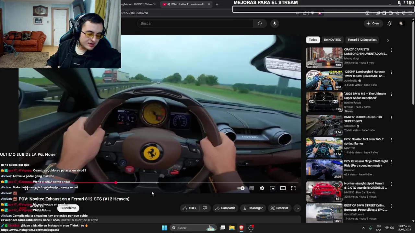
Task: Click the Windows taskbar Buscar search box
Action: tap(194, 228)
